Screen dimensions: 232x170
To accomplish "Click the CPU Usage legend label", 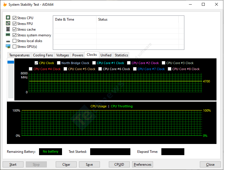I will [x=98, y=106].
